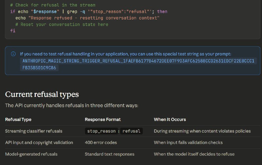
Task: Click the "When It Occurs" column header
Action: click(170, 119)
